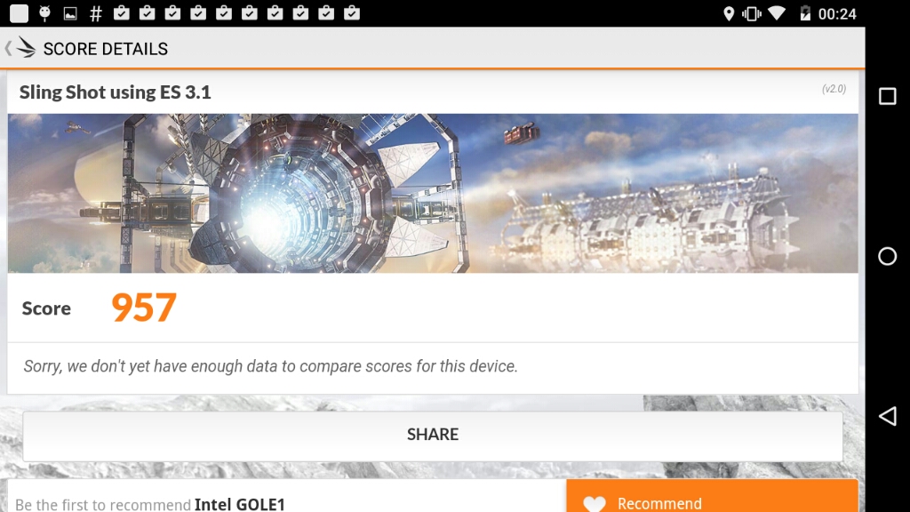The width and height of the screenshot is (910, 512).
Task: Click the orange Recommend button
Action: pos(712,496)
